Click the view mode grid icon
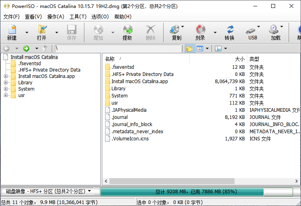This screenshot has height=206, width=301. pos(200,49)
